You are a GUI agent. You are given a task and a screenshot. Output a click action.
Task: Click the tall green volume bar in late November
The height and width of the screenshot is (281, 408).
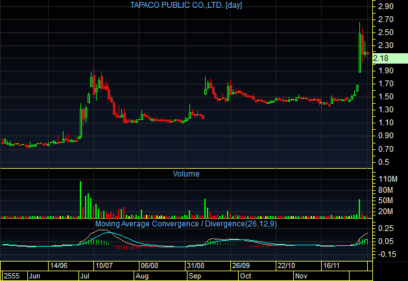[359, 208]
